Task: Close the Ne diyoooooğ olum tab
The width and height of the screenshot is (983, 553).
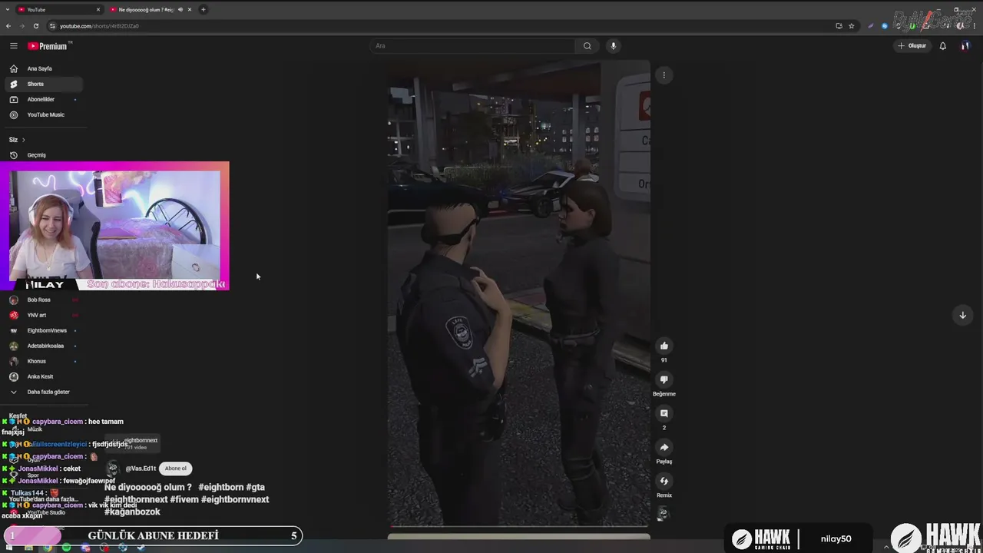Action: click(x=190, y=9)
